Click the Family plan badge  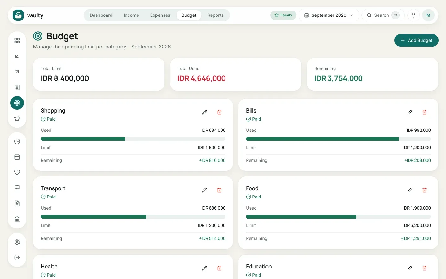283,15
